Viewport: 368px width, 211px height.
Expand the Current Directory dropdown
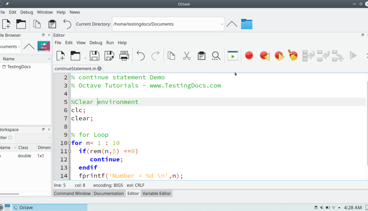tap(222, 24)
